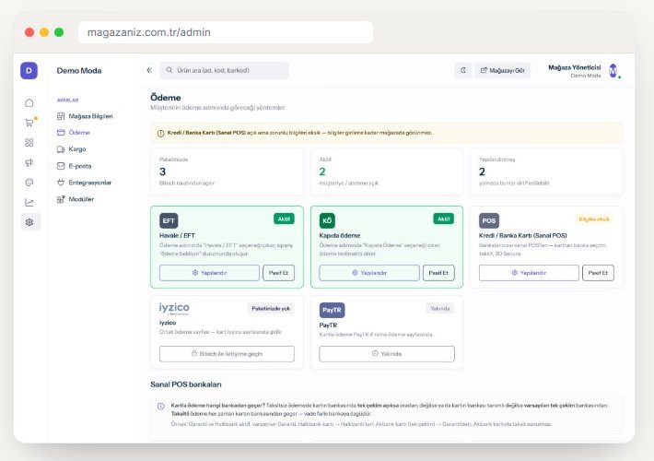Click the card icon beside Ödeme in the settings menu
The image size is (654, 461).
(61, 133)
